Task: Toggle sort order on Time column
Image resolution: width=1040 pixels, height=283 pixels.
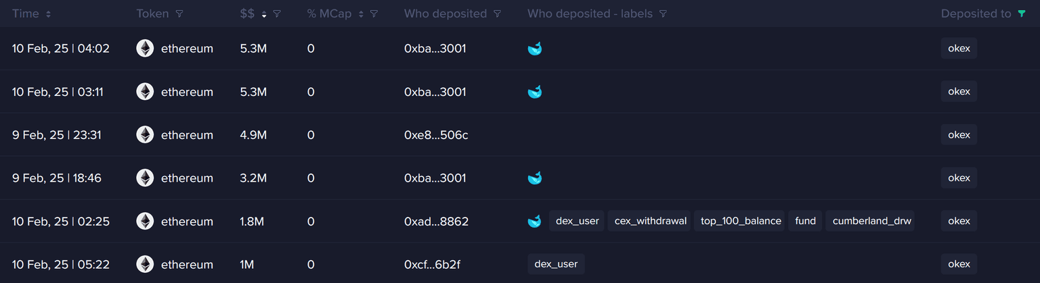Action: pyautogui.click(x=48, y=14)
